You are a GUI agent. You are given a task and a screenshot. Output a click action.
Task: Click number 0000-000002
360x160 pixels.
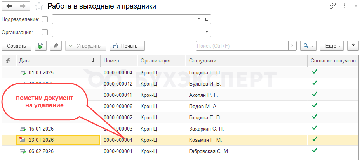tap(118, 118)
